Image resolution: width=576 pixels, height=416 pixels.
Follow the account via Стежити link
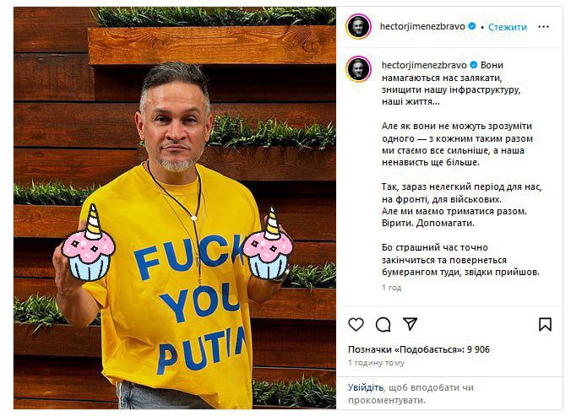pos(507,27)
